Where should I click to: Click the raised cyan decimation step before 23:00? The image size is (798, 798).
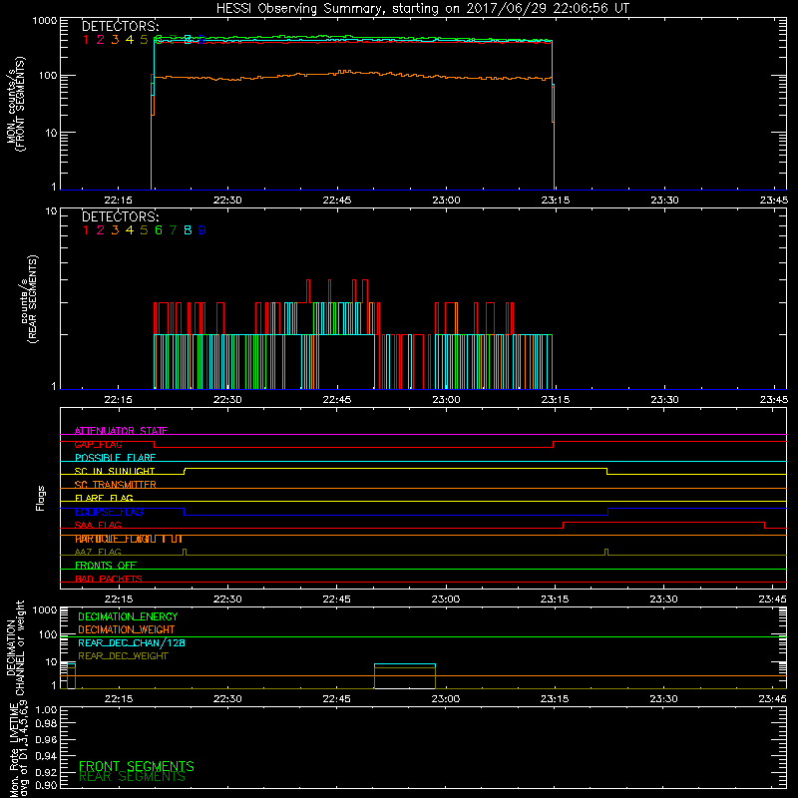pyautogui.click(x=405, y=664)
